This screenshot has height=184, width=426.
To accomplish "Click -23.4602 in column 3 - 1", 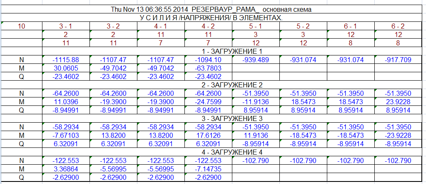I will [66, 76].
